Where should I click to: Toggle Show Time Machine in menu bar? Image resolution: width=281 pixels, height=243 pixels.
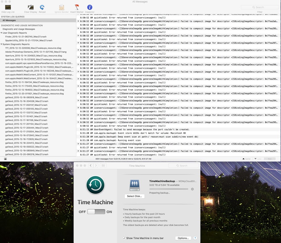click(124, 238)
